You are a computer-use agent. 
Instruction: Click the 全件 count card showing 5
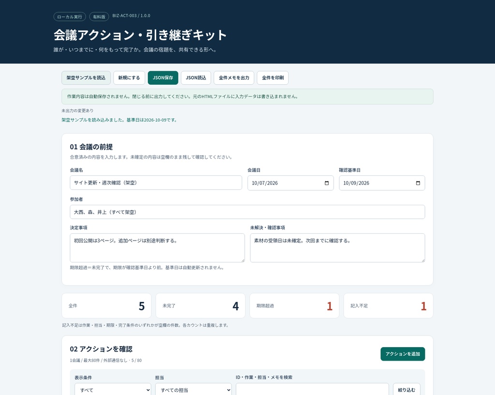pyautogui.click(x=106, y=305)
